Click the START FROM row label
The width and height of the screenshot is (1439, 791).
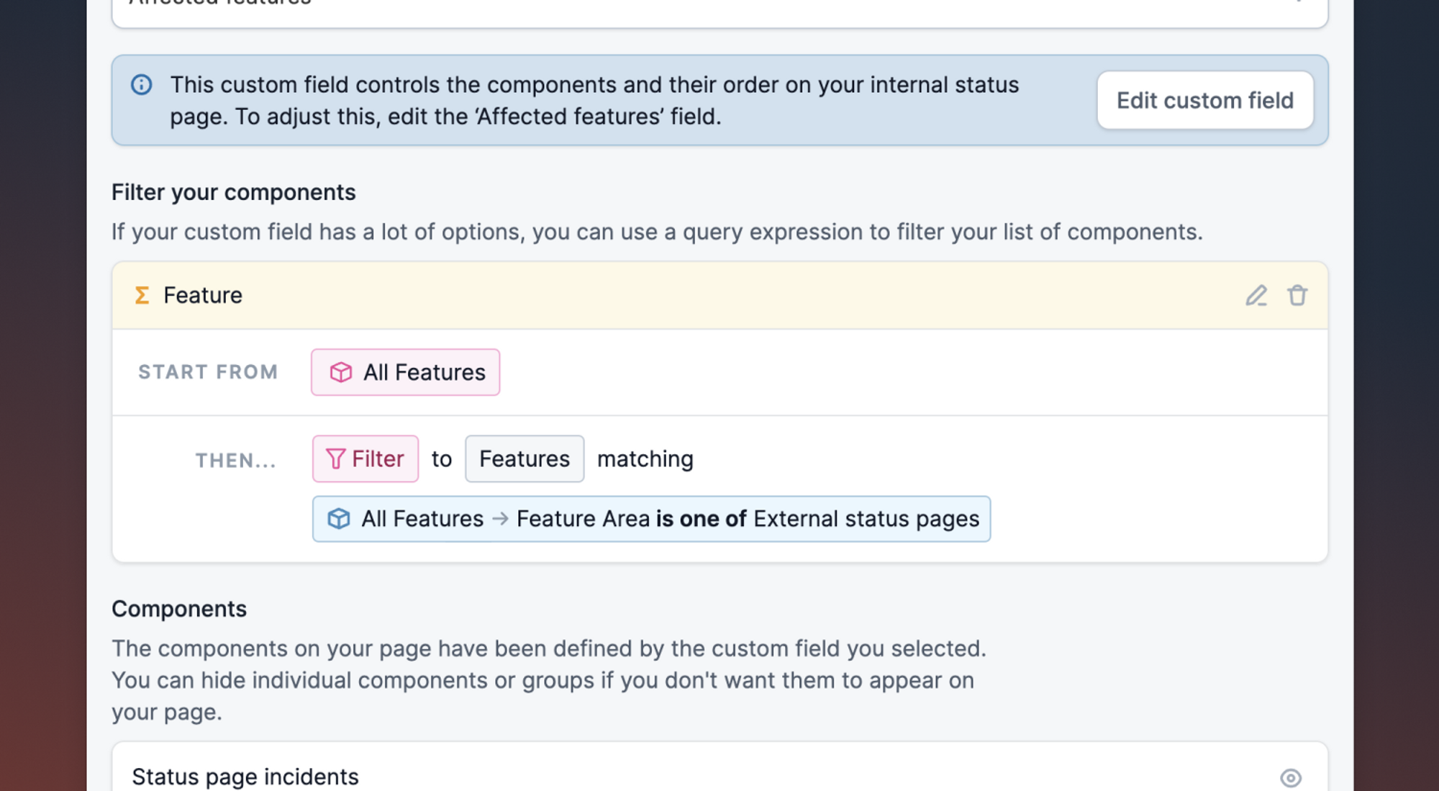coord(208,372)
